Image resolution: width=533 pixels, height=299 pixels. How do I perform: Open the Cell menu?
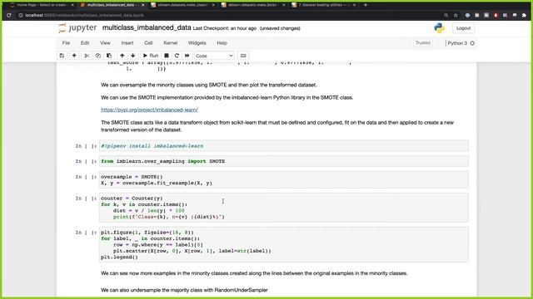coord(148,43)
